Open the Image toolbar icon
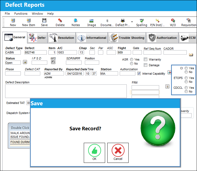197x171 pixels. pos(91,21)
